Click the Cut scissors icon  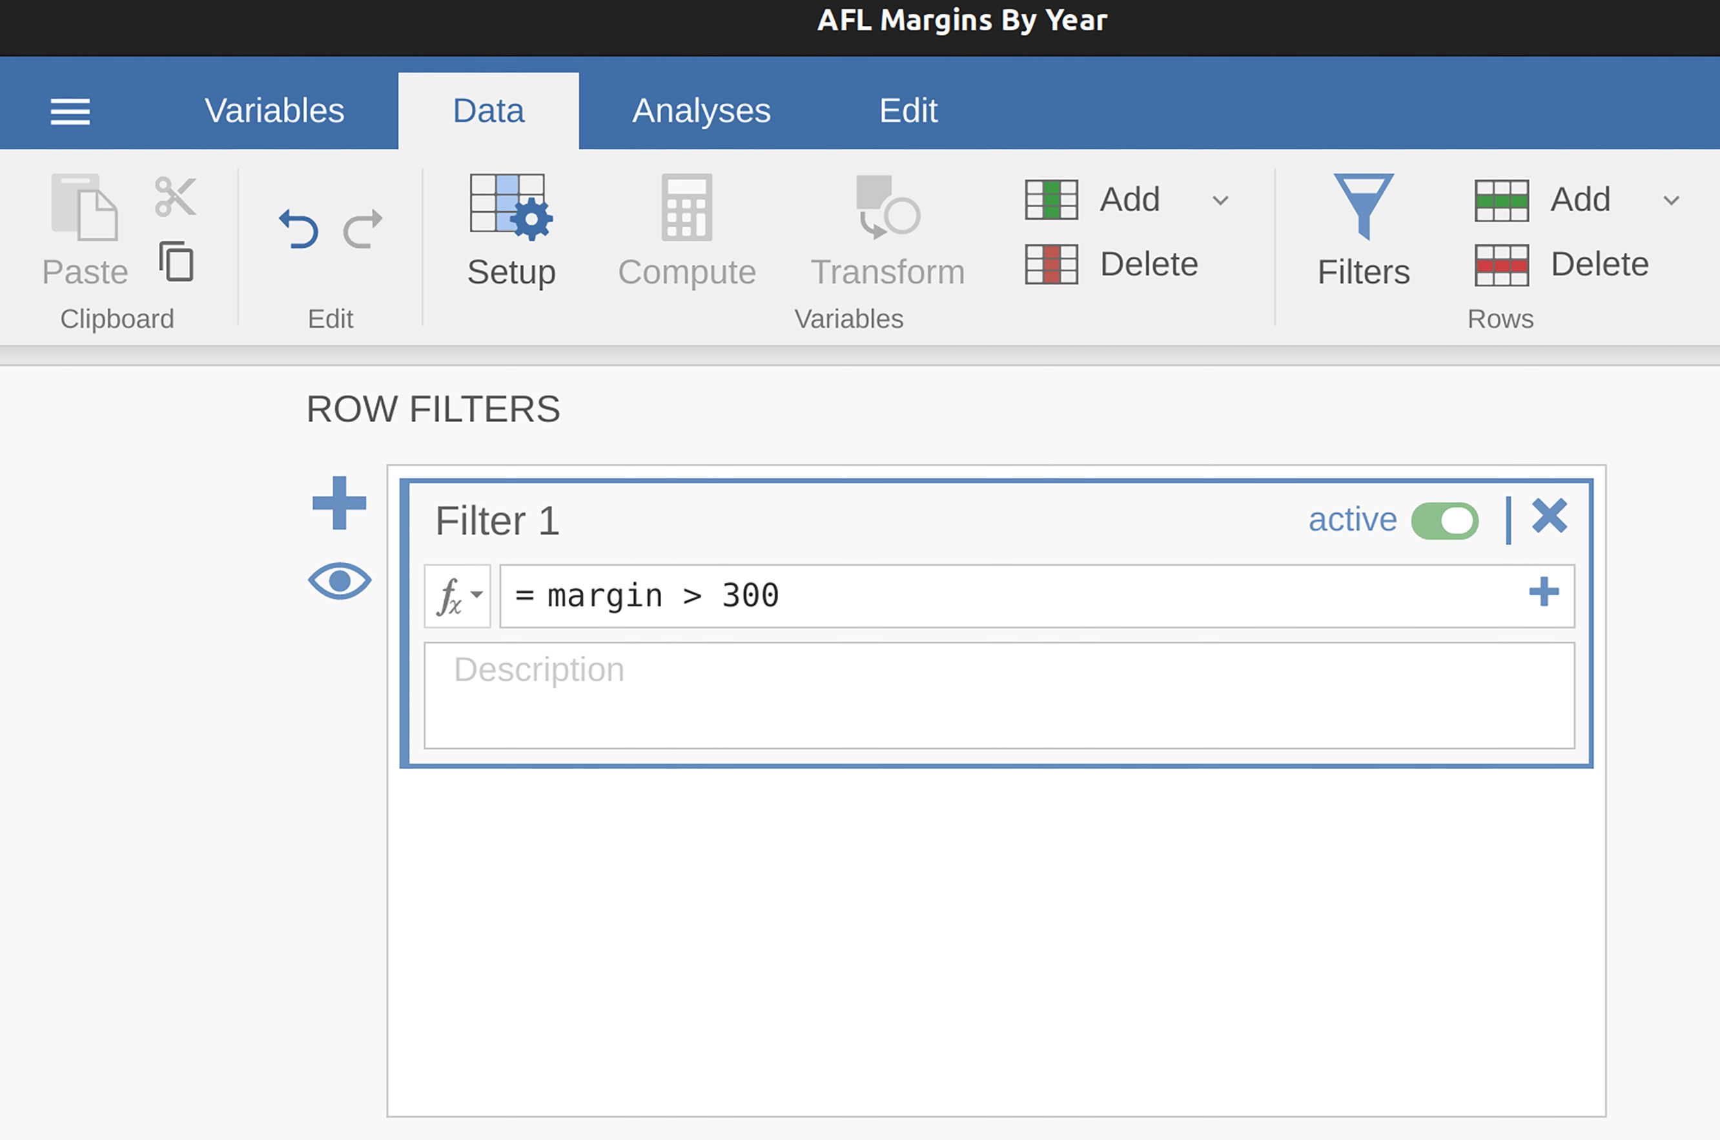pos(175,196)
